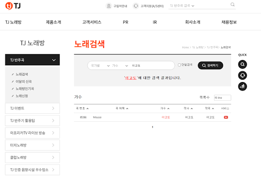Sort by 작사 column arrow
Viewport: 261px width, 176px height.
pyautogui.click(x=191, y=109)
